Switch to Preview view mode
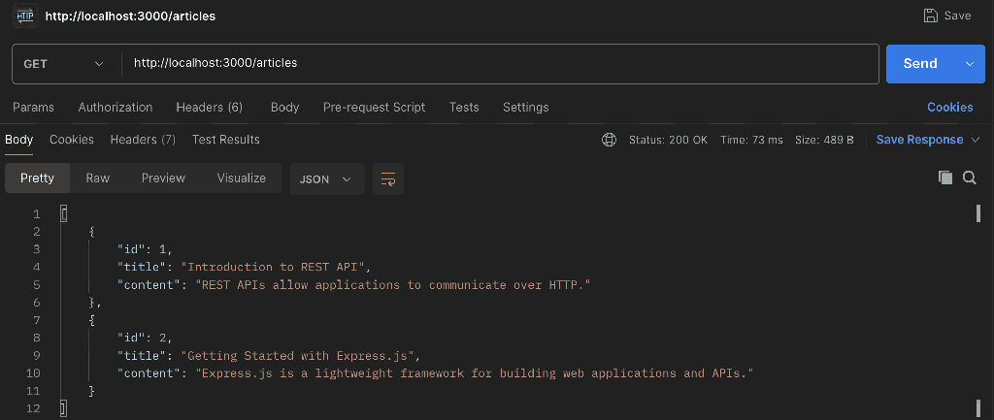 (163, 178)
